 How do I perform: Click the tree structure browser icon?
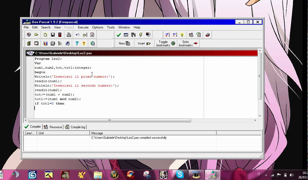click(60, 43)
